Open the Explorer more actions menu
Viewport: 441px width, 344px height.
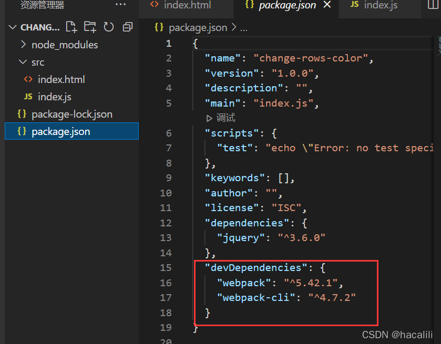[x=120, y=5]
